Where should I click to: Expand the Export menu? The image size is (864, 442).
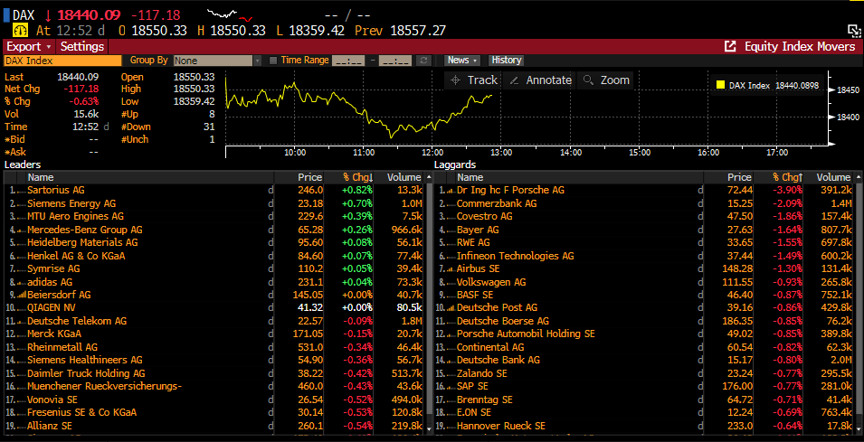pos(28,46)
